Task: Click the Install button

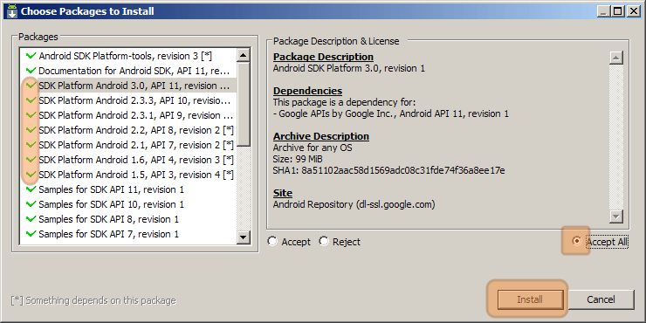Action: (530, 299)
